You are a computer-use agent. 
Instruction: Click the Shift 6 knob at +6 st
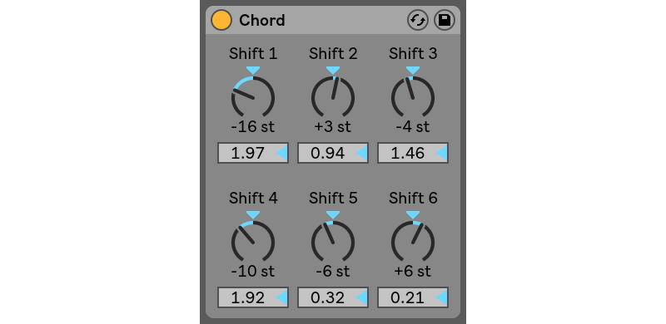point(413,241)
